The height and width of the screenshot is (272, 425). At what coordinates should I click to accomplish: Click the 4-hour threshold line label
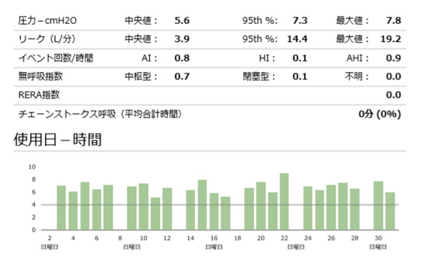click(34, 204)
